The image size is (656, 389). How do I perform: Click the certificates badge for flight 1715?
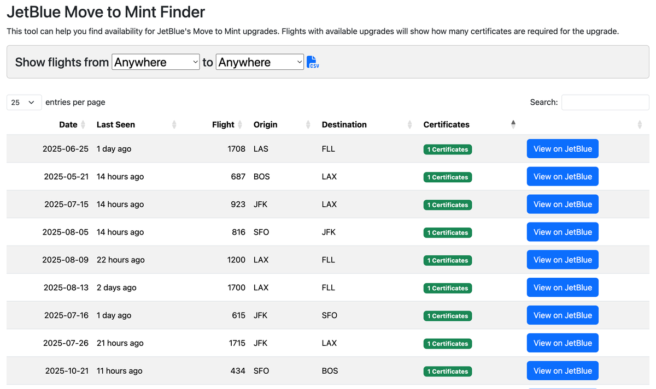coord(448,344)
